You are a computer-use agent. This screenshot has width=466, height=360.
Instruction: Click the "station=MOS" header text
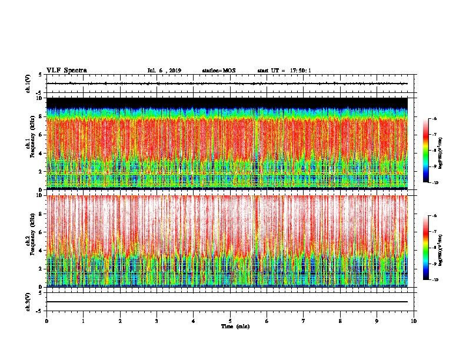(x=219, y=71)
